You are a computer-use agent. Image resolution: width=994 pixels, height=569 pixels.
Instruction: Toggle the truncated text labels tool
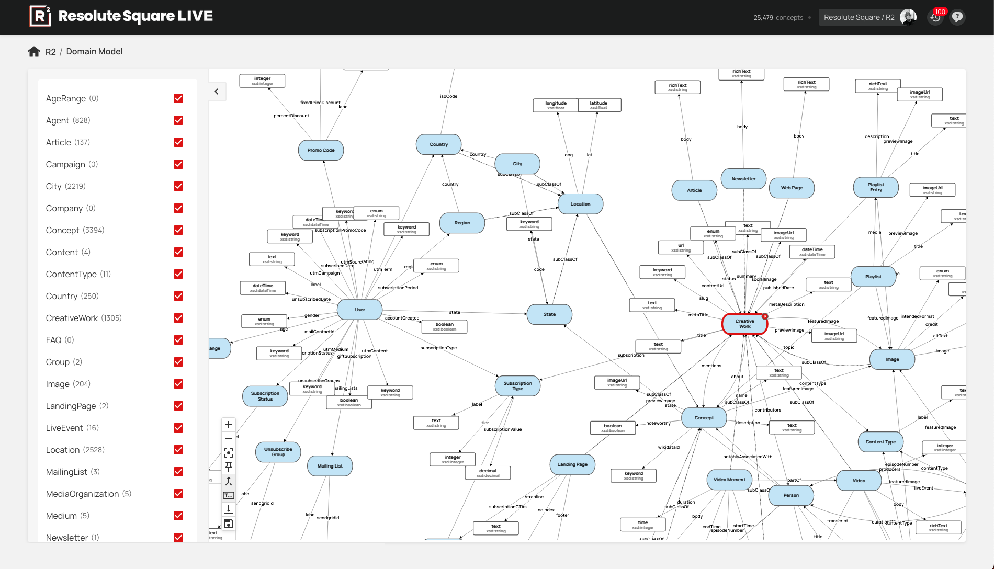[x=229, y=495]
